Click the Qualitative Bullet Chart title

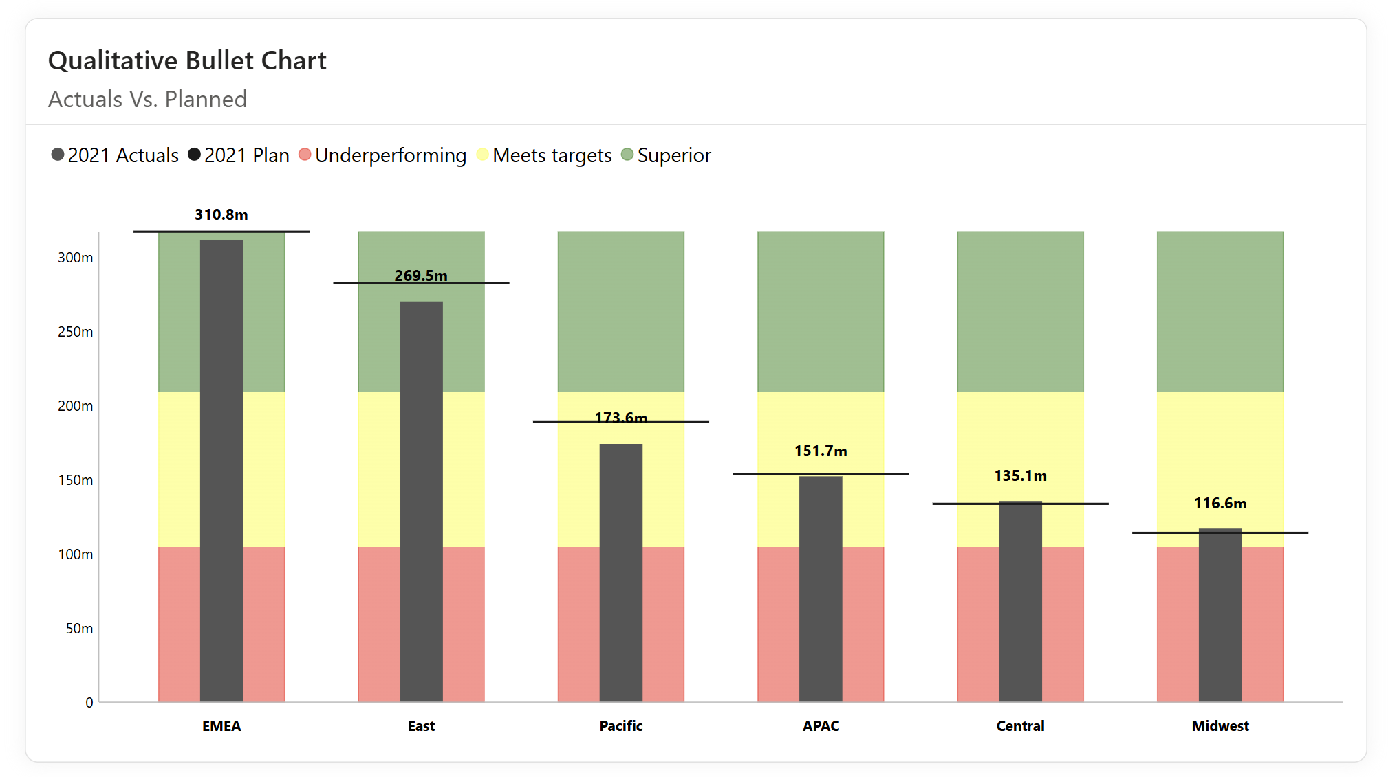coord(187,60)
